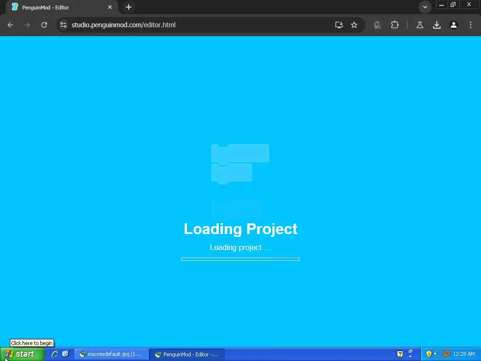Open Chrome three-dot menu

coord(471,25)
